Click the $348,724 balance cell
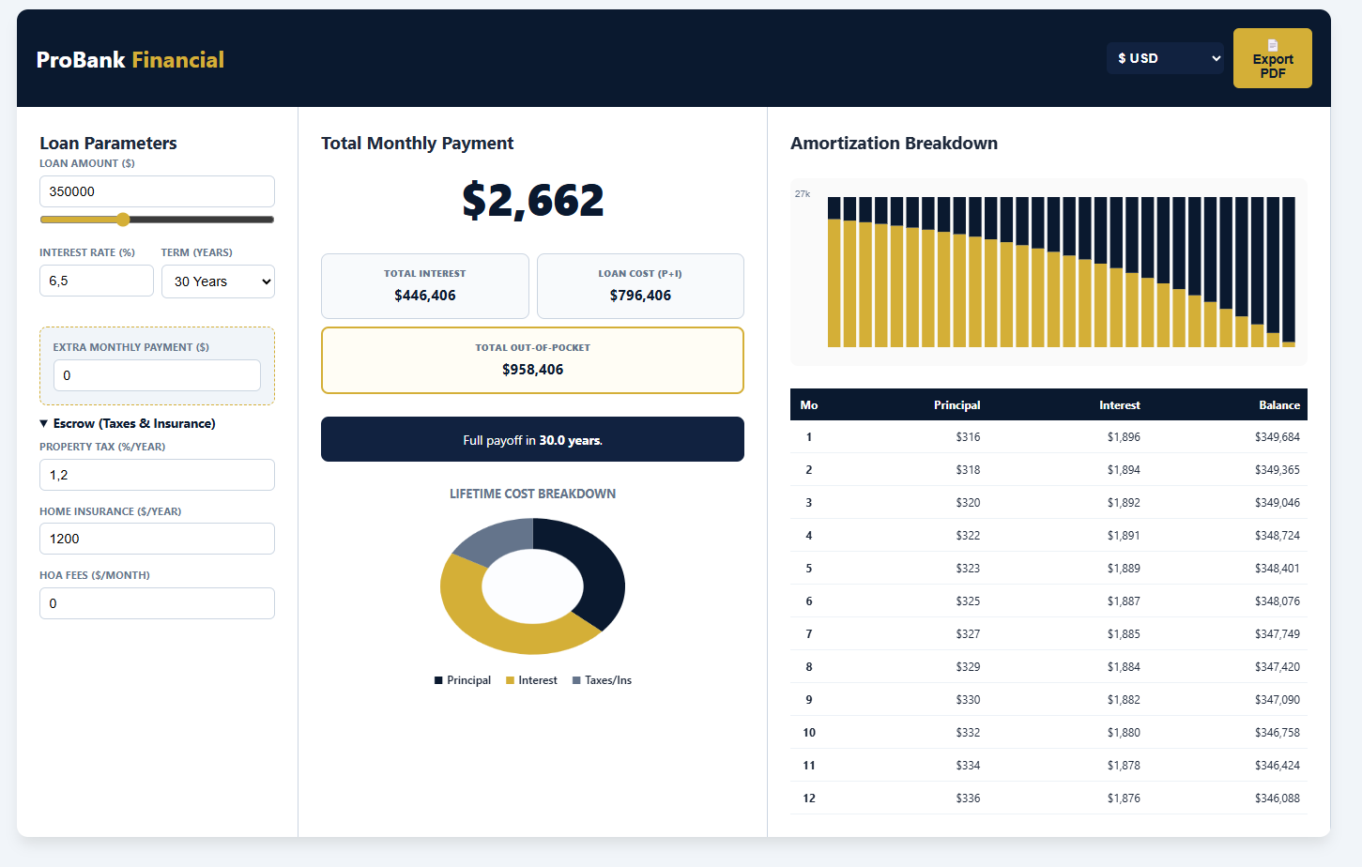Image resolution: width=1362 pixels, height=867 pixels. (1278, 536)
